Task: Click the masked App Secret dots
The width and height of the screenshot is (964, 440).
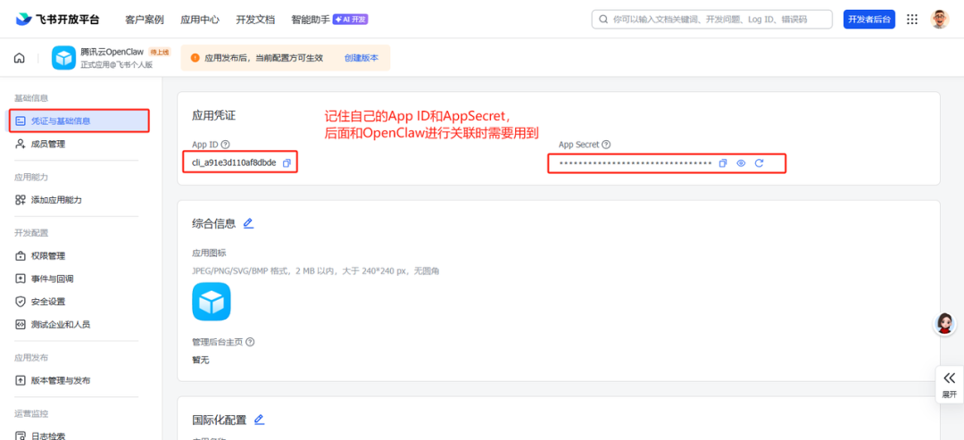Action: click(636, 163)
